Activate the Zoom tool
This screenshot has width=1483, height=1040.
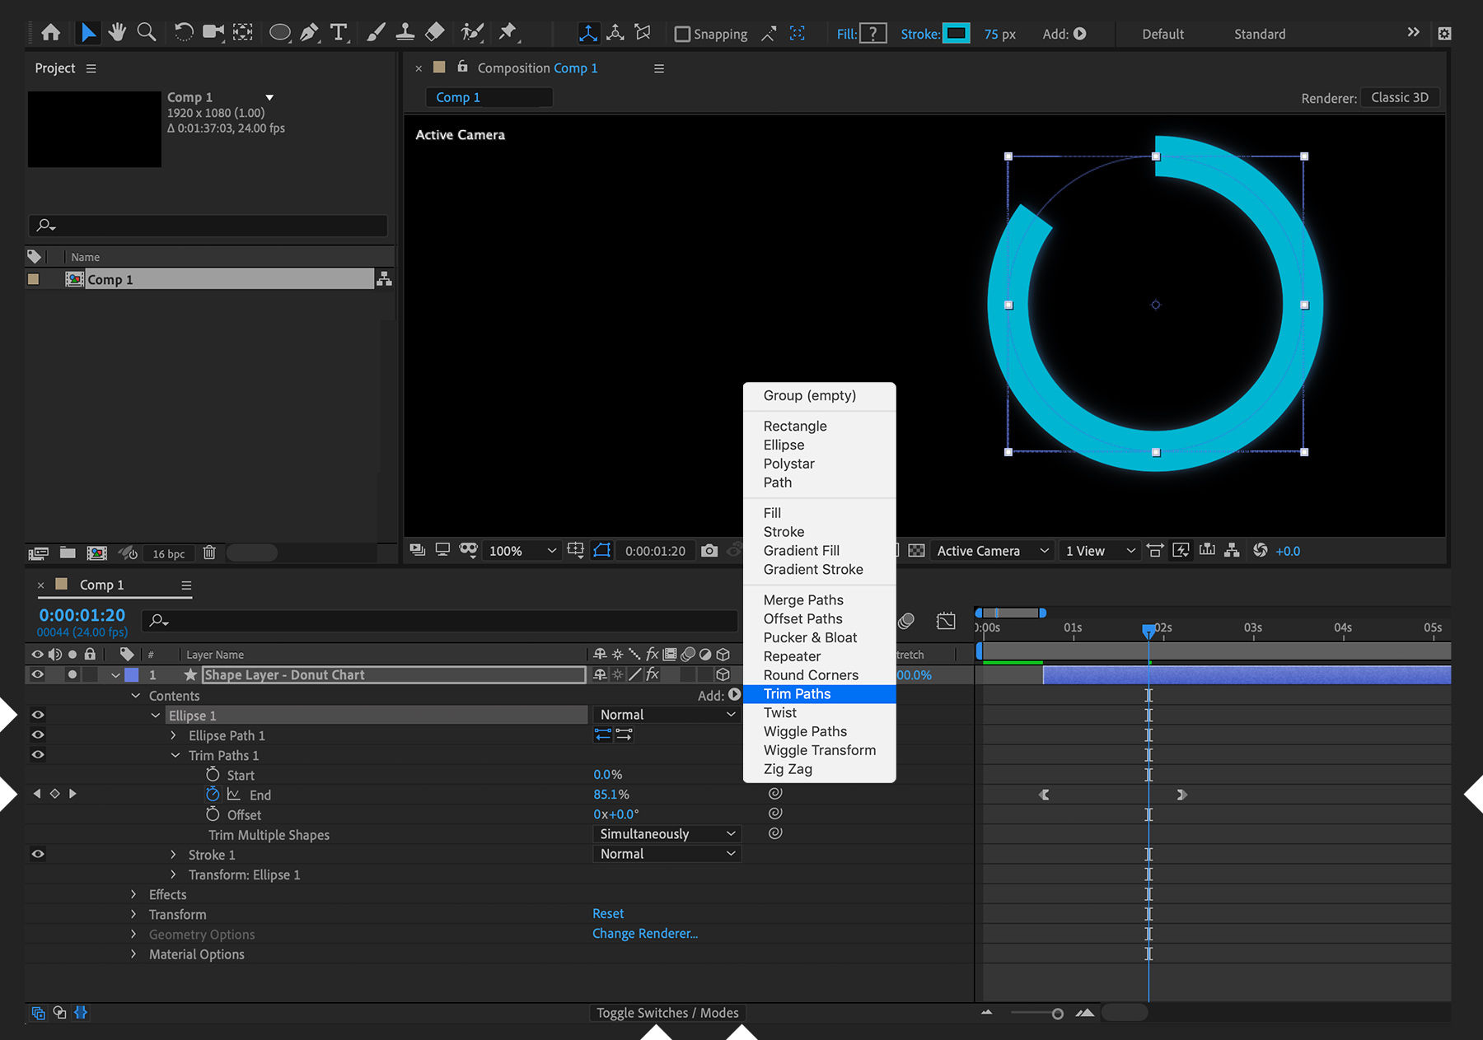point(147,32)
